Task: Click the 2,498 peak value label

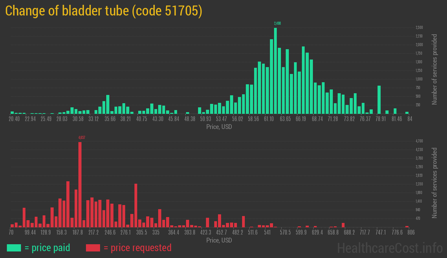Action: [x=277, y=23]
